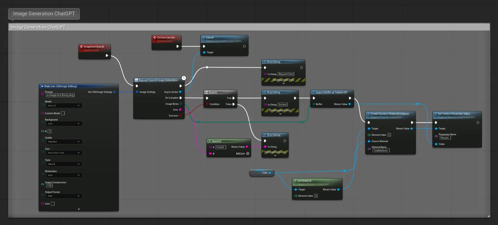Open the Output Format dropdown set to PNG
The width and height of the screenshot is (498, 225).
pos(64,196)
